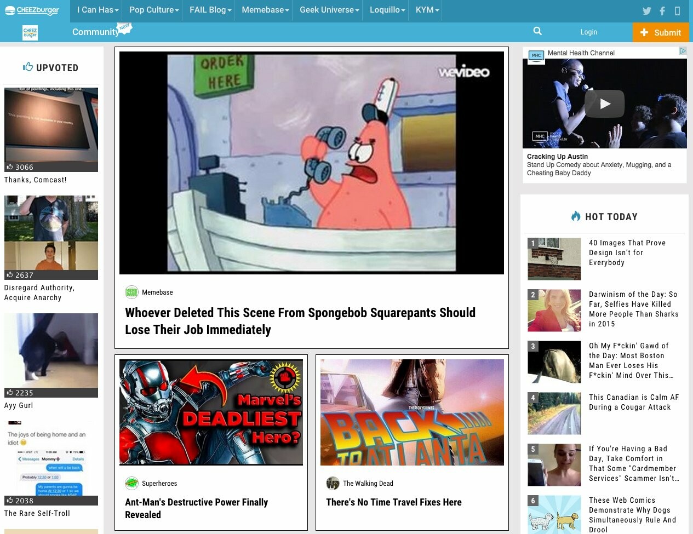Viewport: 693px width, 534px height.
Task: Click Hot Today thumbnail number 4
Action: (554, 414)
